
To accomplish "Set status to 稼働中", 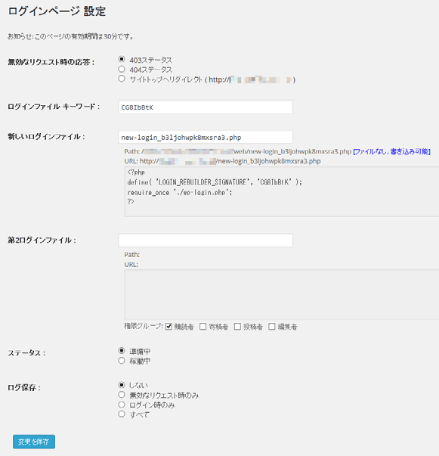I will tap(122, 361).
